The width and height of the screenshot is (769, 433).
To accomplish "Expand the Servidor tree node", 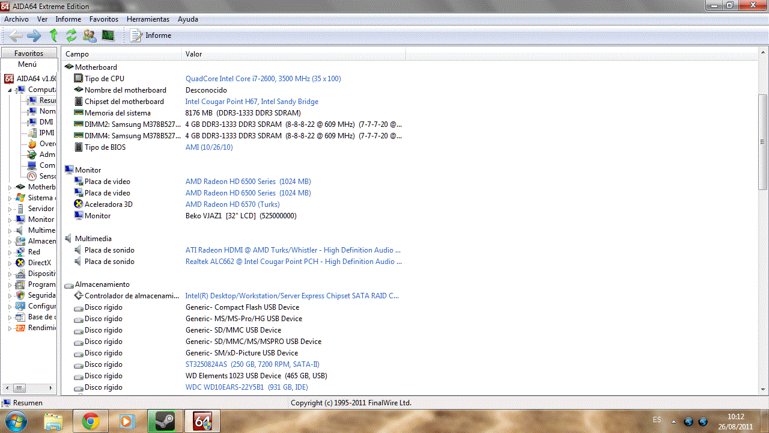I will (10, 209).
